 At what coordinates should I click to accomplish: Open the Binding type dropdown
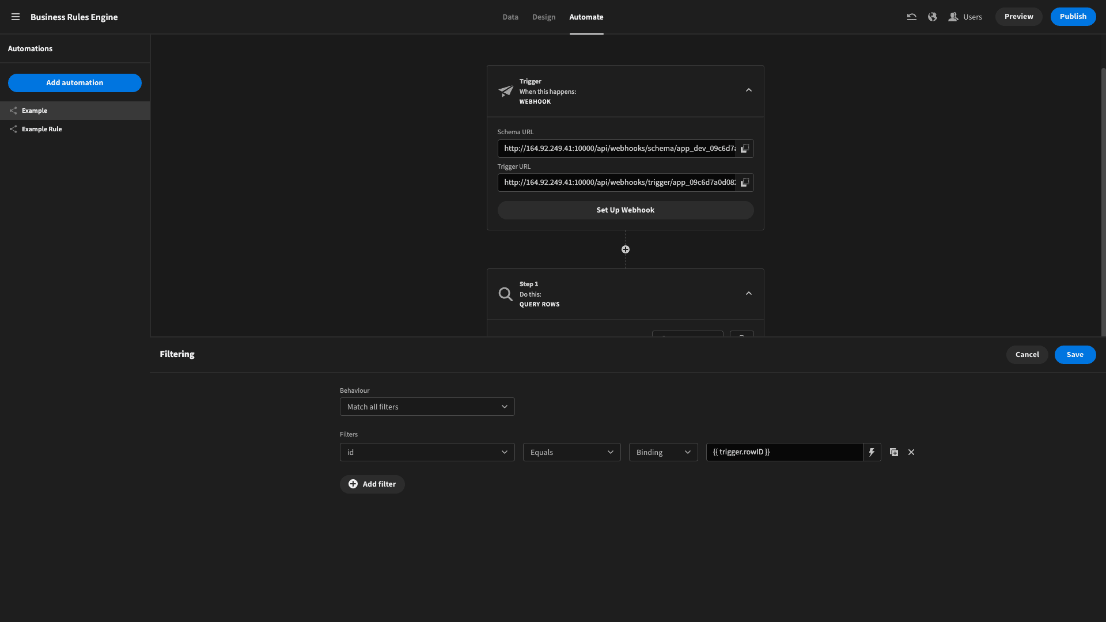tap(663, 452)
